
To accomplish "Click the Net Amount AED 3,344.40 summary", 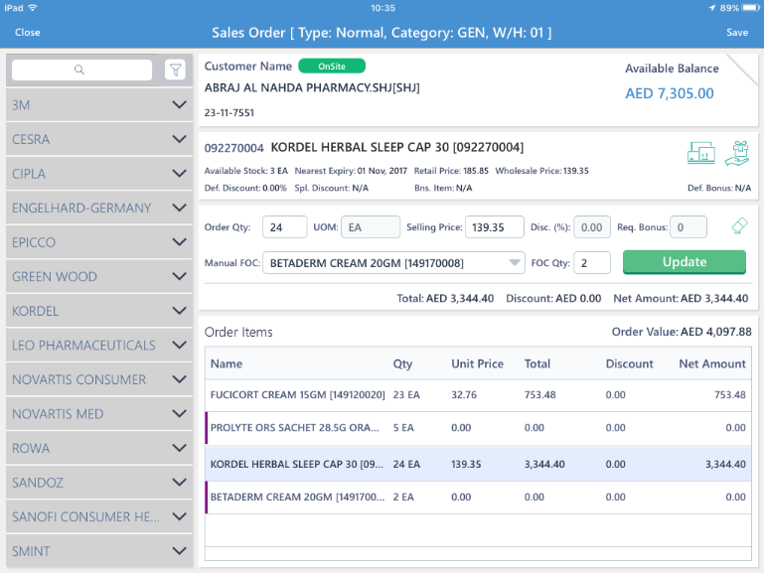I will pos(681,299).
